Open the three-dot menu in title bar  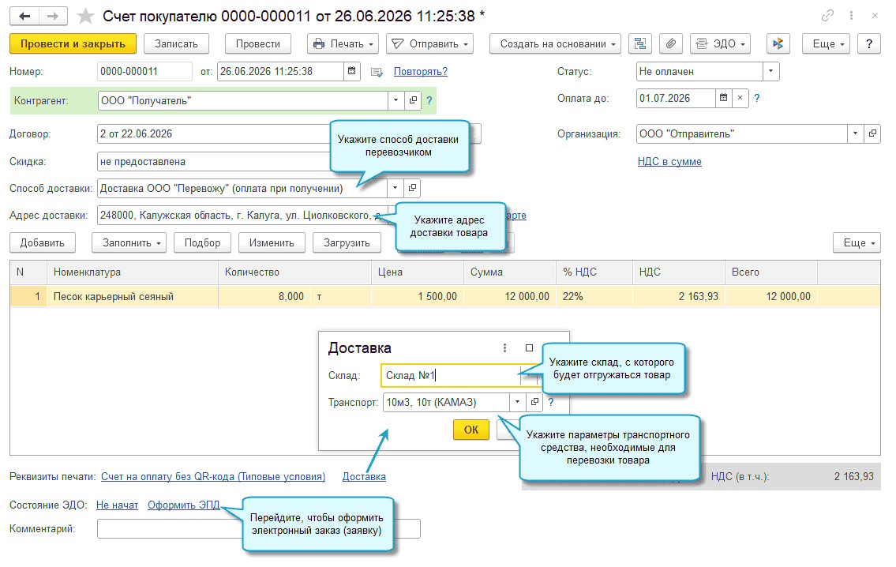tap(852, 16)
